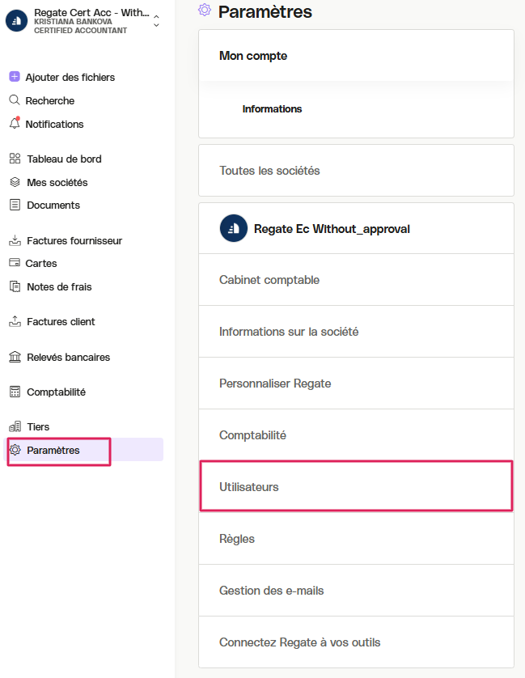Open Informations under Mon compte

coord(272,109)
